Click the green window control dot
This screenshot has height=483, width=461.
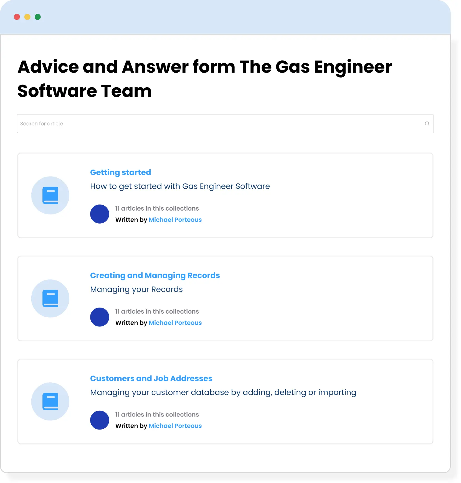pyautogui.click(x=37, y=17)
